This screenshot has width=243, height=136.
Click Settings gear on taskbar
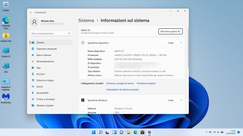pyautogui.click(x=150, y=132)
